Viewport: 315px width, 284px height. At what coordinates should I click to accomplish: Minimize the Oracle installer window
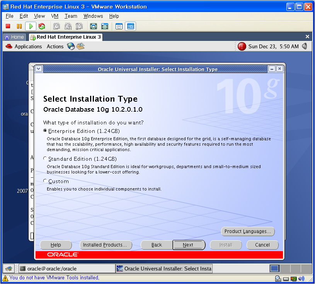coord(272,69)
